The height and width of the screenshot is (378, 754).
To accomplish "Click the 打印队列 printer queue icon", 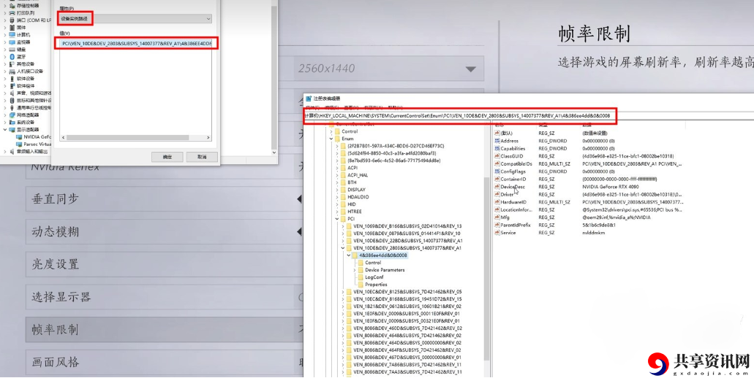I will [x=12, y=13].
